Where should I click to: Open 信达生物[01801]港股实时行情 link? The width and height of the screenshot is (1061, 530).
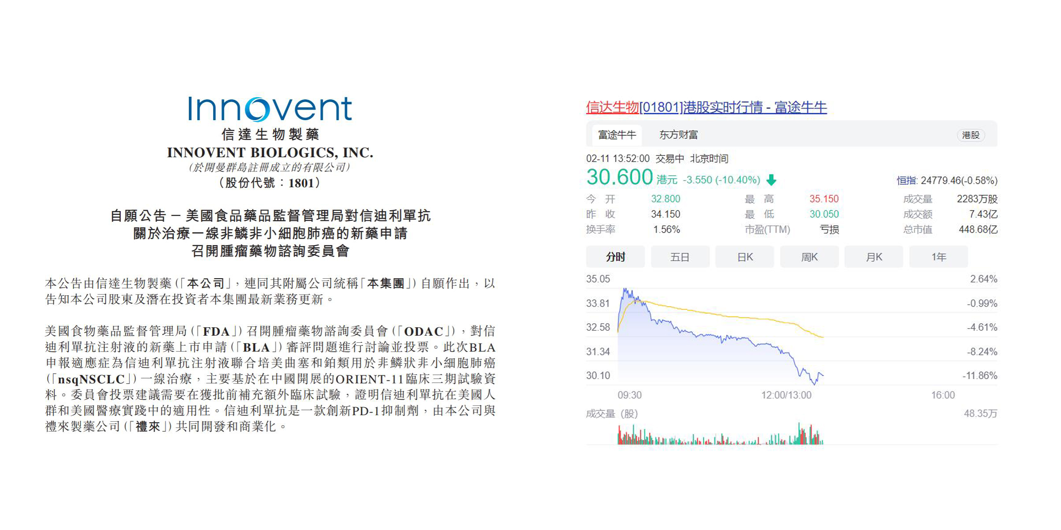coord(706,107)
